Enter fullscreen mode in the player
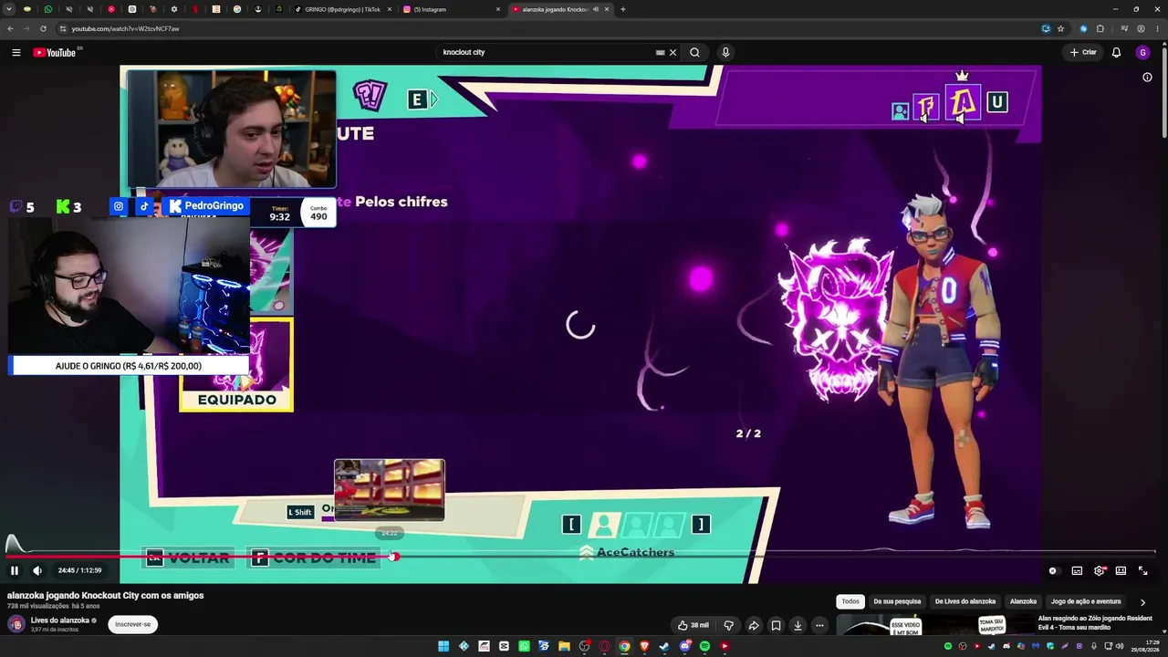Viewport: 1168px width, 657px height. [1142, 570]
